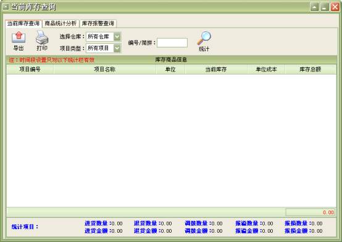The image size is (342, 242).
Task: Sort by 项目名称 column header
Action: [105, 70]
